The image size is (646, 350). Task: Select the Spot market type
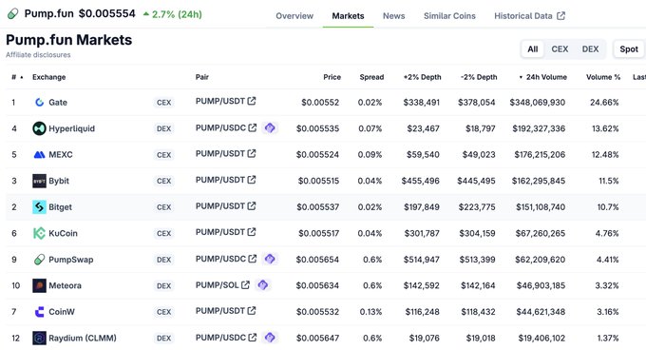[x=629, y=49]
